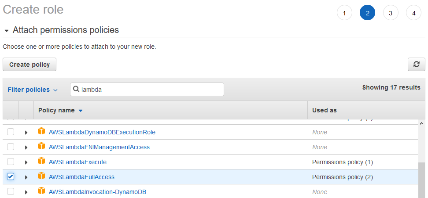428x198 pixels.
Task: Click None in the AWSLambdaDynamoDBExecutionRole row
Action: pos(320,133)
